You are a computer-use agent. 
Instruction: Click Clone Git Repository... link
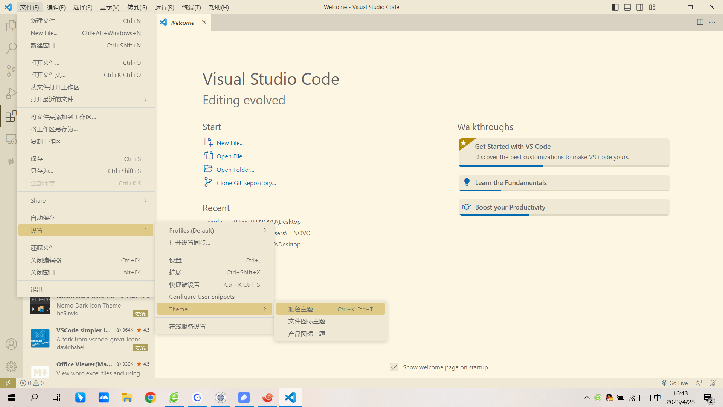pyautogui.click(x=246, y=183)
